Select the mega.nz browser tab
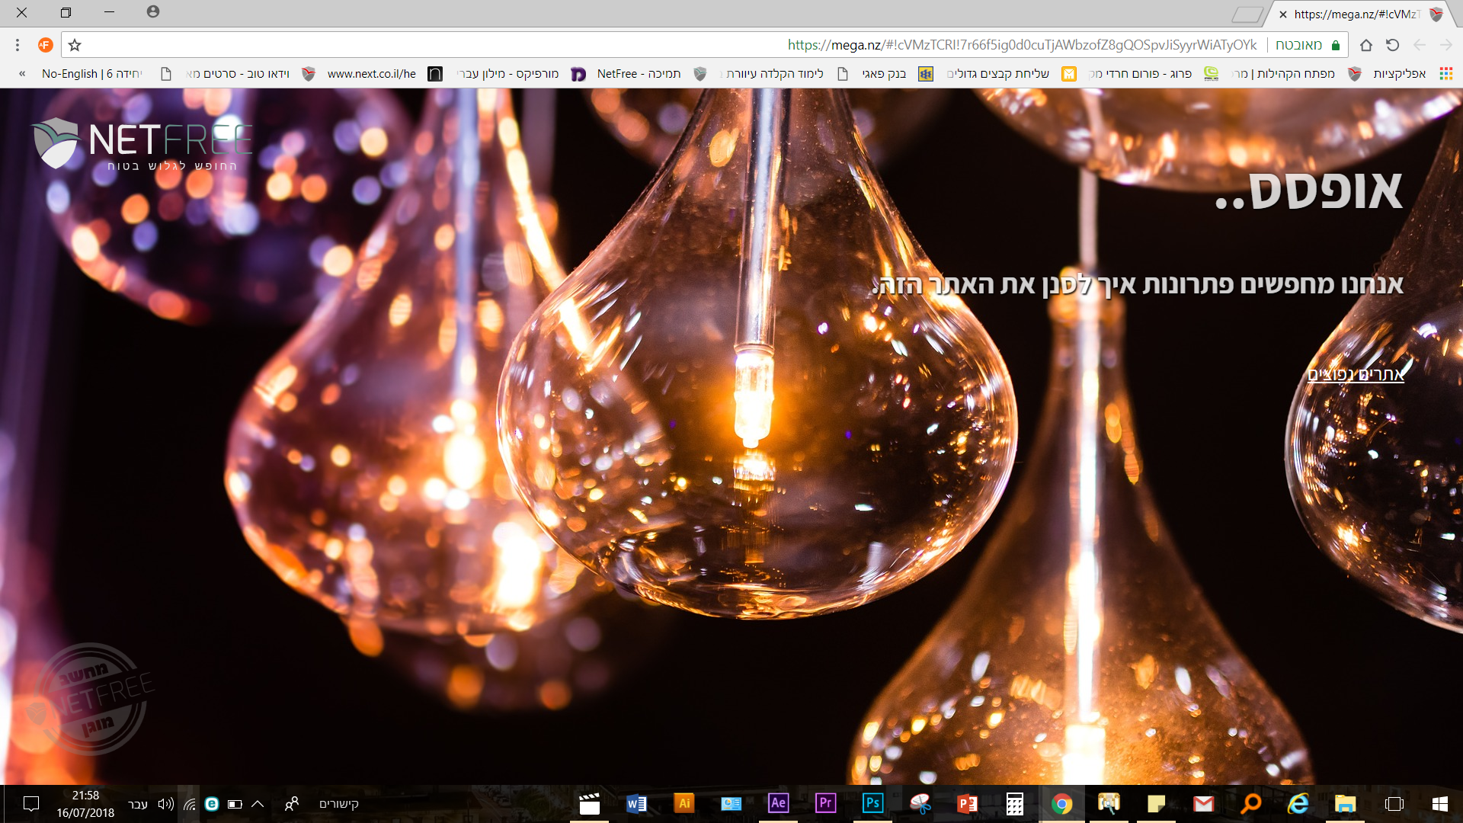The width and height of the screenshot is (1463, 823). 1359,14
